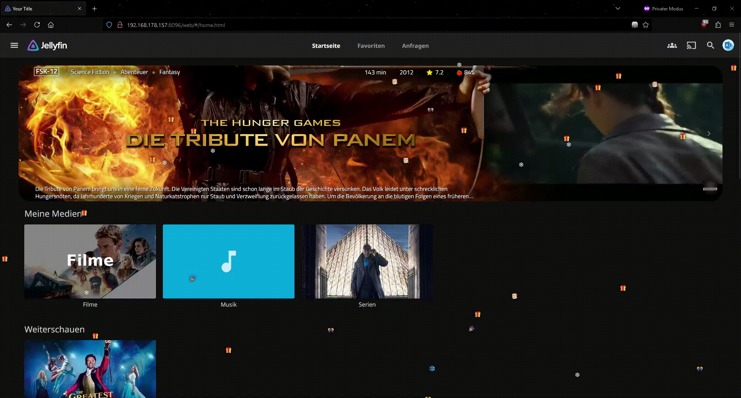This screenshot has height=398, width=741.
Task: Open the Firefox application menu
Action: coord(732,25)
